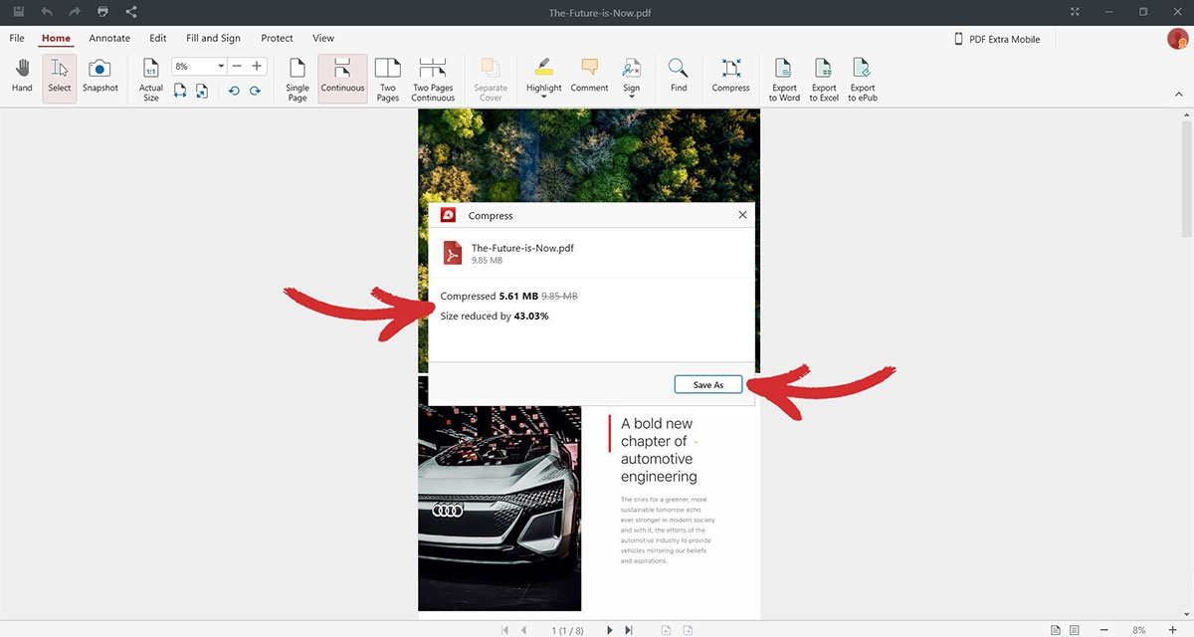Zoom in using status bar plus
The height and width of the screenshot is (637, 1194).
1171,630
